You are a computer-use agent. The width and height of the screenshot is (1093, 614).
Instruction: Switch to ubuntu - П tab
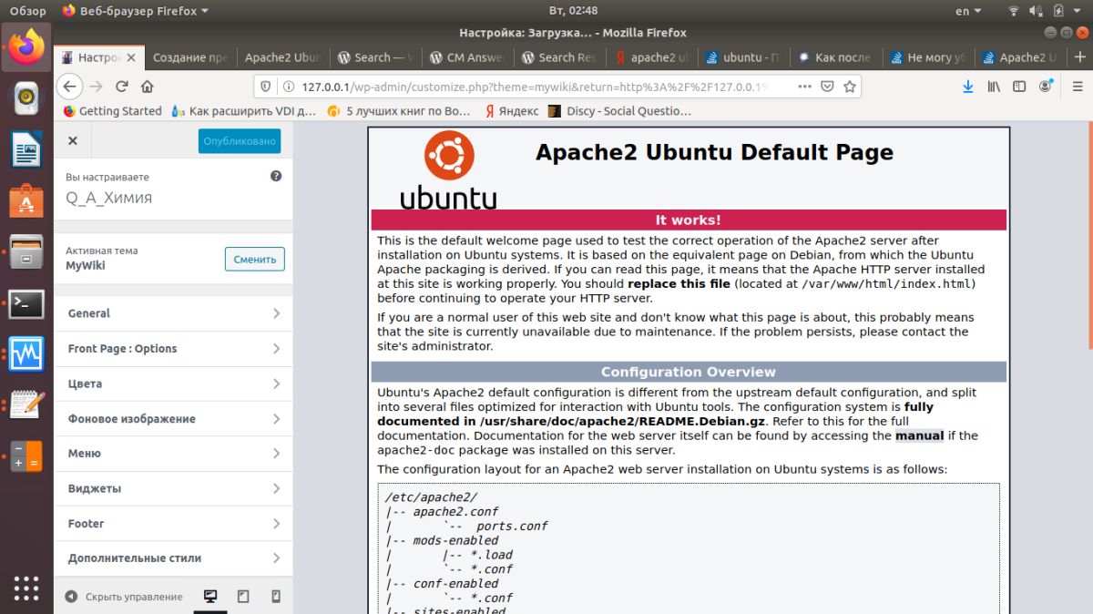(744, 57)
